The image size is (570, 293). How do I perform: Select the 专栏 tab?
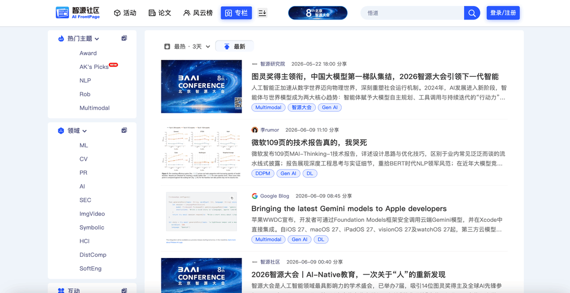click(236, 13)
